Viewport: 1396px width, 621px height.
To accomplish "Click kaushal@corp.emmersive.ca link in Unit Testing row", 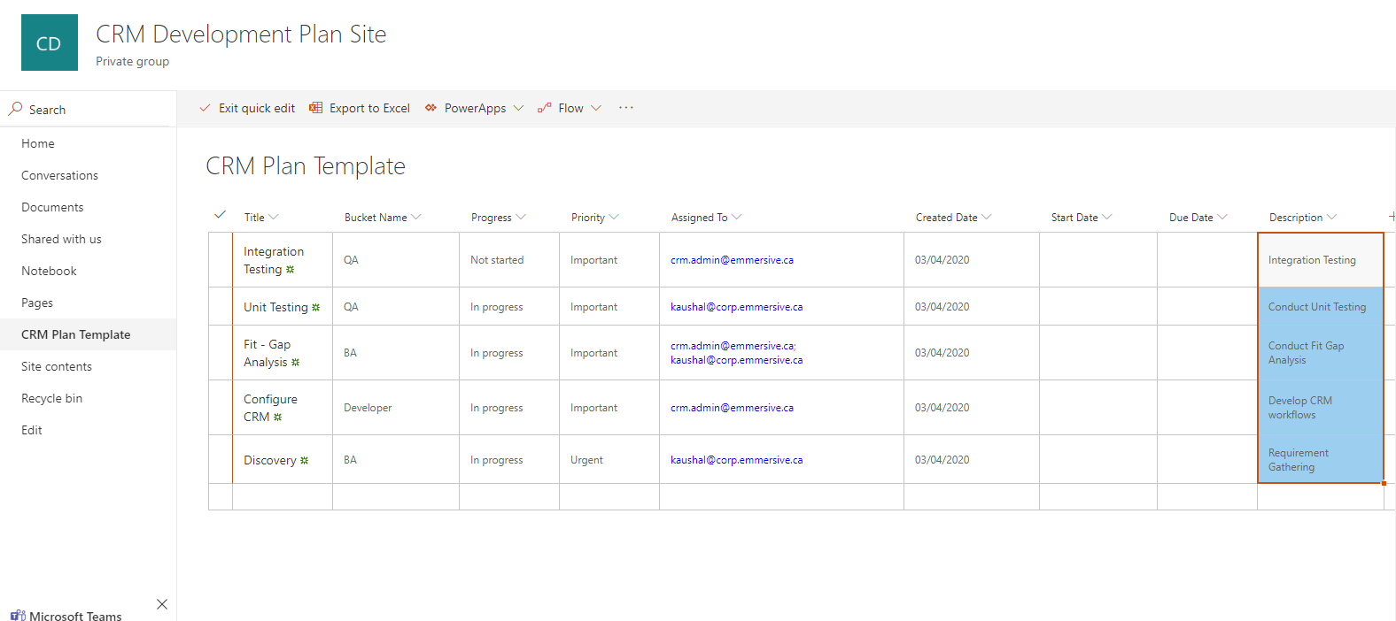I will tap(736, 307).
